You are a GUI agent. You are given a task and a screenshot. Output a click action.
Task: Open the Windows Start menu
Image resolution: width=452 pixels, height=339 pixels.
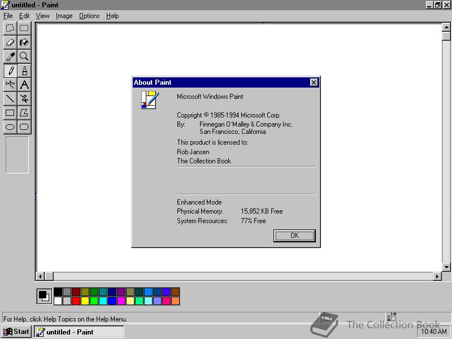[x=16, y=332]
